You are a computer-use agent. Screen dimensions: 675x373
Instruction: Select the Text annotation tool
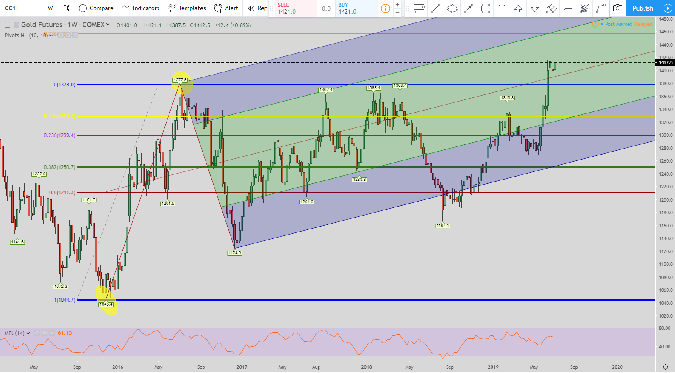point(502,8)
